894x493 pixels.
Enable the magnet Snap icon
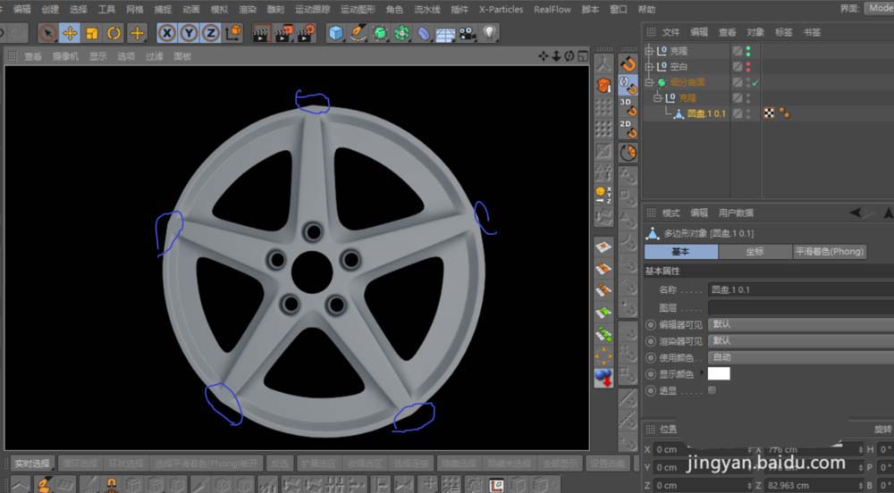point(628,63)
